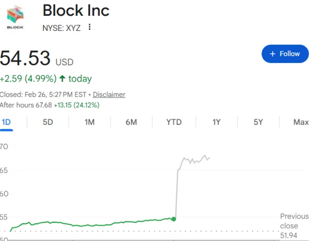Select the Max range tab
The width and height of the screenshot is (312, 241).
(x=301, y=122)
